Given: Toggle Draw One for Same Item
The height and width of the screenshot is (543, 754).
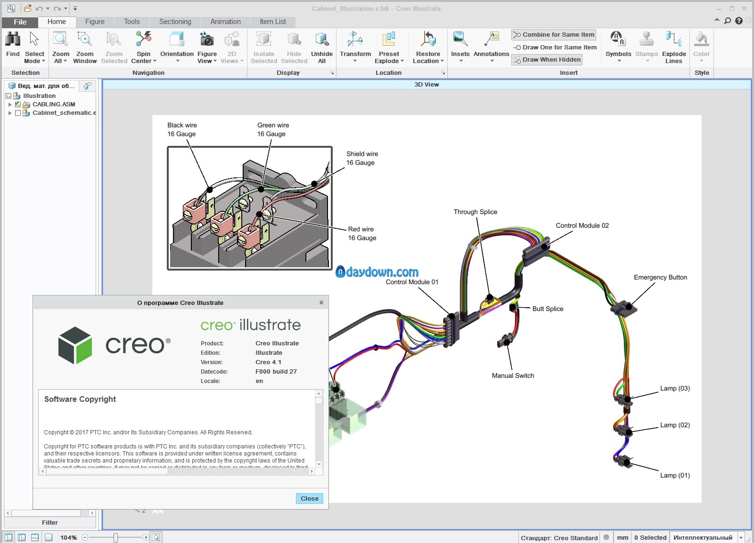Looking at the screenshot, I should (x=555, y=47).
